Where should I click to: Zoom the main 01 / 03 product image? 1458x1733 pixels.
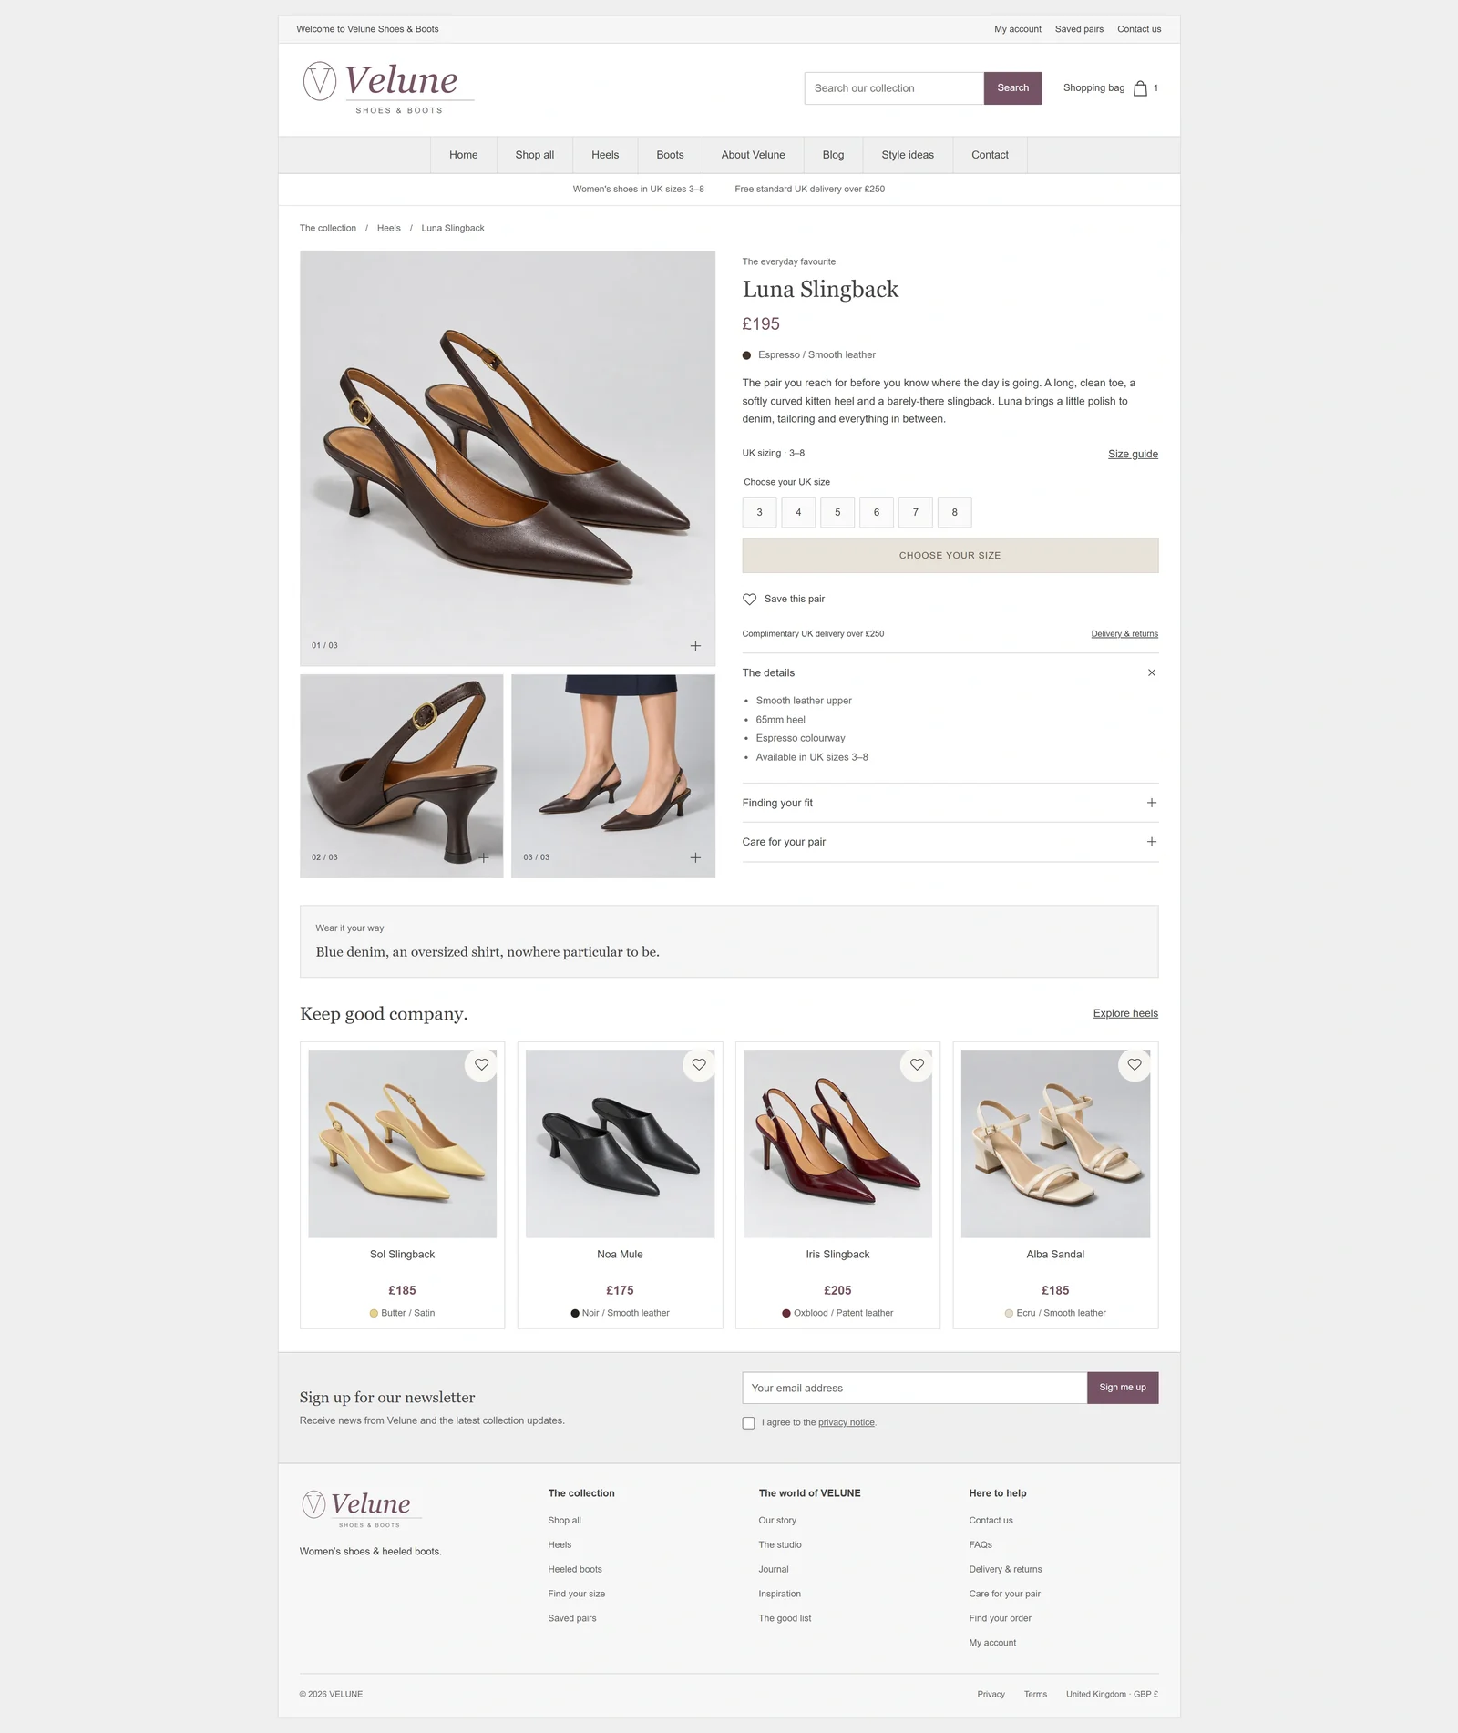tap(695, 646)
